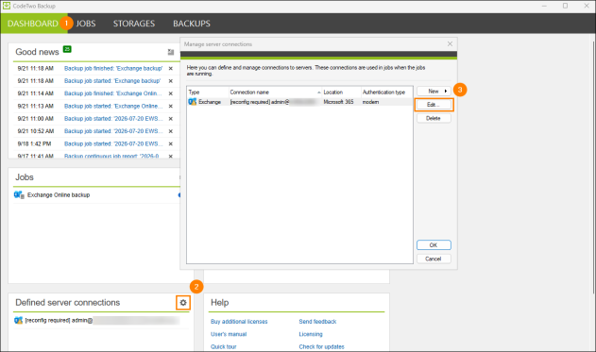This screenshot has width=596, height=352.
Task: Click the green Good news count badge
Action: (67, 49)
